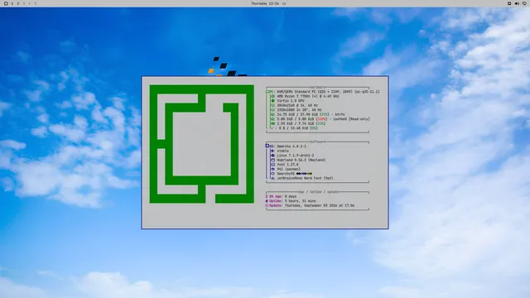Click the stable channel line
The width and height of the screenshot is (530, 298).
[x=283, y=151]
